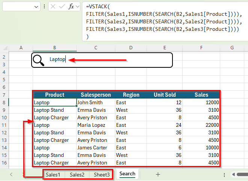
Task: Open the Name Box dropdown
Action: pyautogui.click(x=36, y=7)
